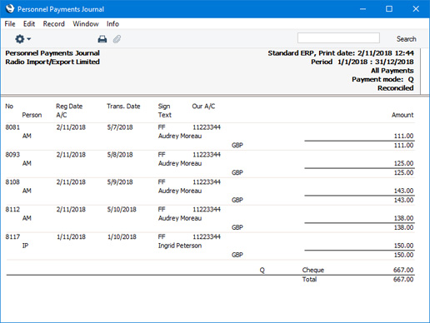
Task: Open the Edit menu
Action: (x=29, y=24)
